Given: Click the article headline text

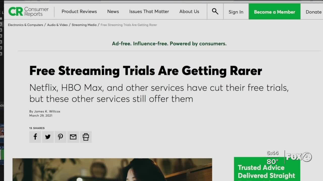Looking at the screenshot, I should [x=146, y=71].
